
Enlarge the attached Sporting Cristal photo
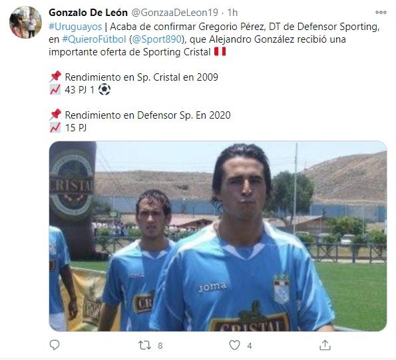pos(218,236)
